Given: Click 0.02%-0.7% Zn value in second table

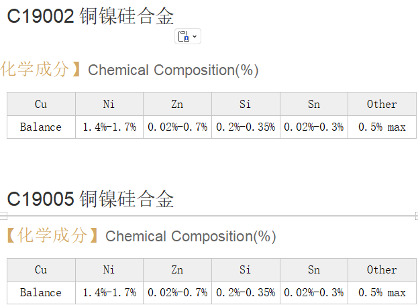Looking at the screenshot, I should pyautogui.click(x=177, y=293).
